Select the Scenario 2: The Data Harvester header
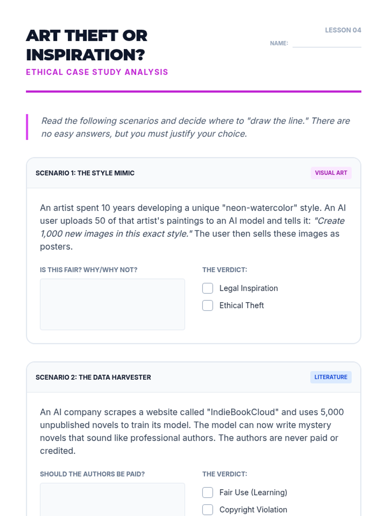Image resolution: width=387 pixels, height=516 pixels. 93,377
